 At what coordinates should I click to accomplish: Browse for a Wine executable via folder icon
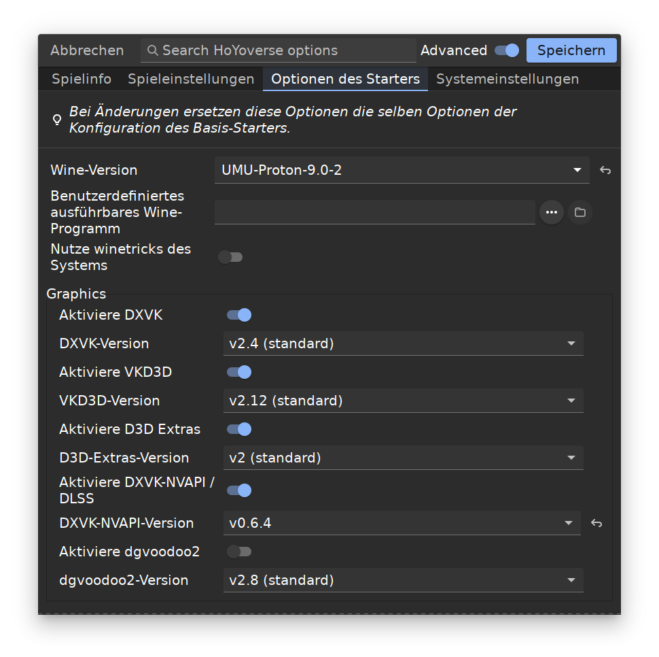point(580,212)
